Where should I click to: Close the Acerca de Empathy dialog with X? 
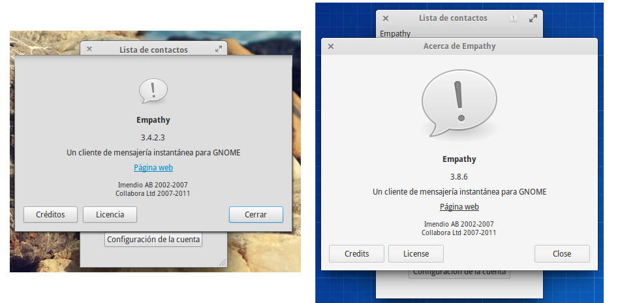[331, 46]
